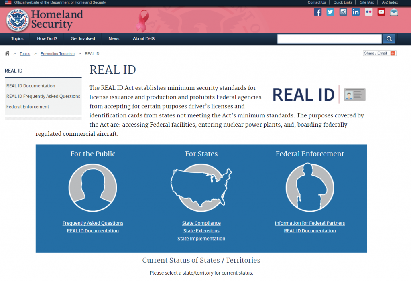
Task: Click the REAL ID card logo image
Action: [x=319, y=95]
